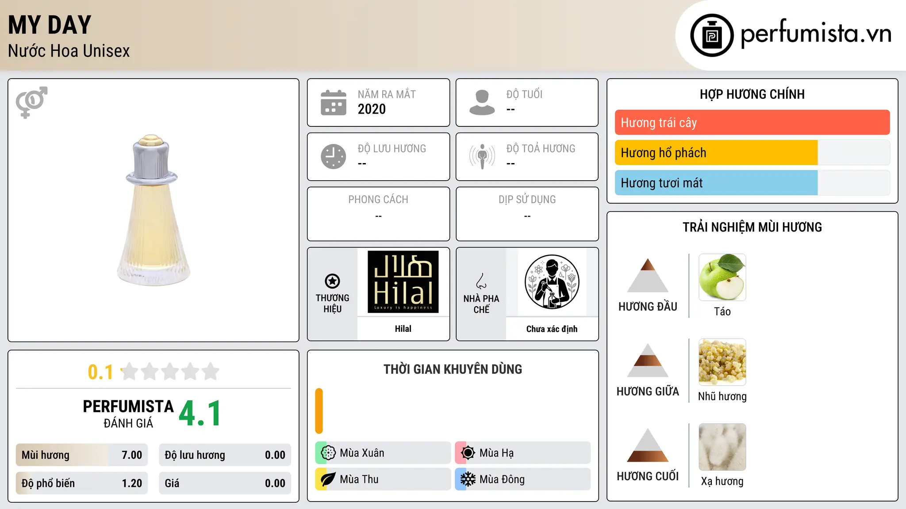
Task: Click the green 4.1 Perfumista score
Action: pos(200,413)
